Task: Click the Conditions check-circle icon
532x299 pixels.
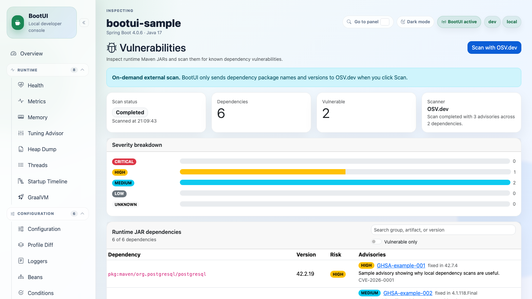Action: pyautogui.click(x=21, y=293)
